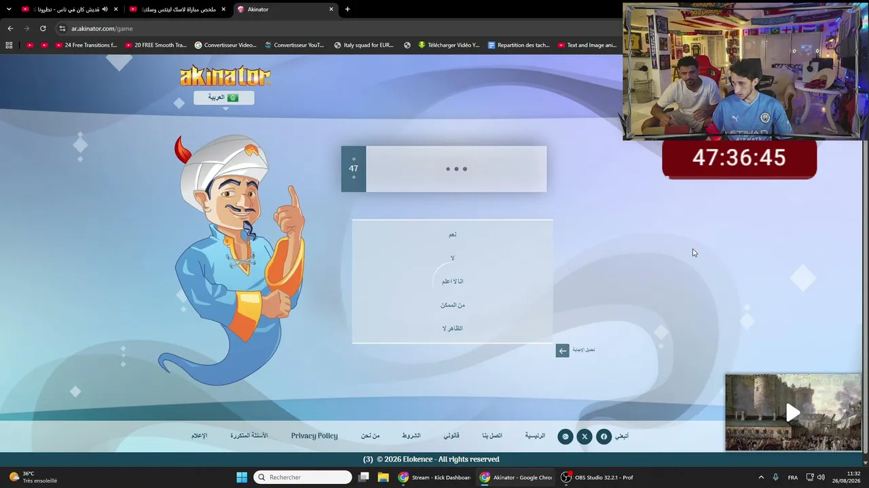The width and height of the screenshot is (869, 488).
Task: Answer أنا لا أعلم (don't know)
Action: pos(452,281)
